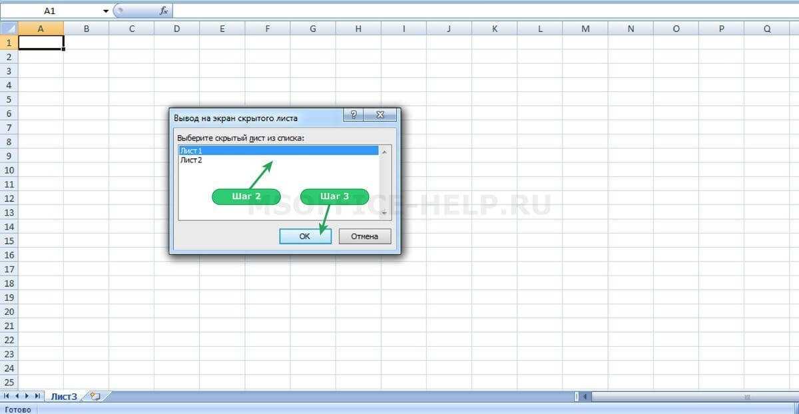Click the Select All corner triangle
The width and height of the screenshot is (799, 414).
(x=9, y=29)
